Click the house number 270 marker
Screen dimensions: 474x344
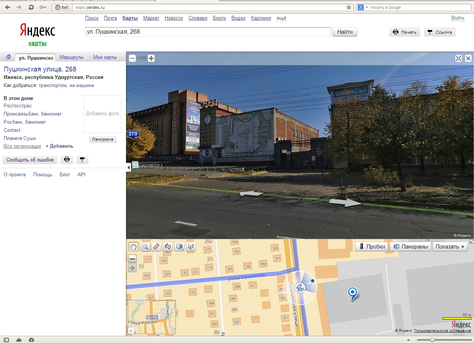point(133,134)
